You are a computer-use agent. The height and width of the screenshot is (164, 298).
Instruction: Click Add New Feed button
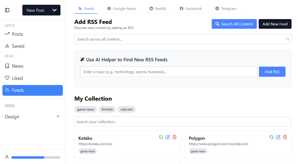click(275, 24)
